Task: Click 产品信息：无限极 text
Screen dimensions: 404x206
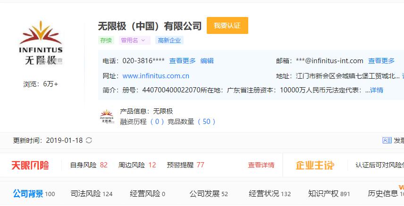Action: pyautogui.click(x=146, y=111)
